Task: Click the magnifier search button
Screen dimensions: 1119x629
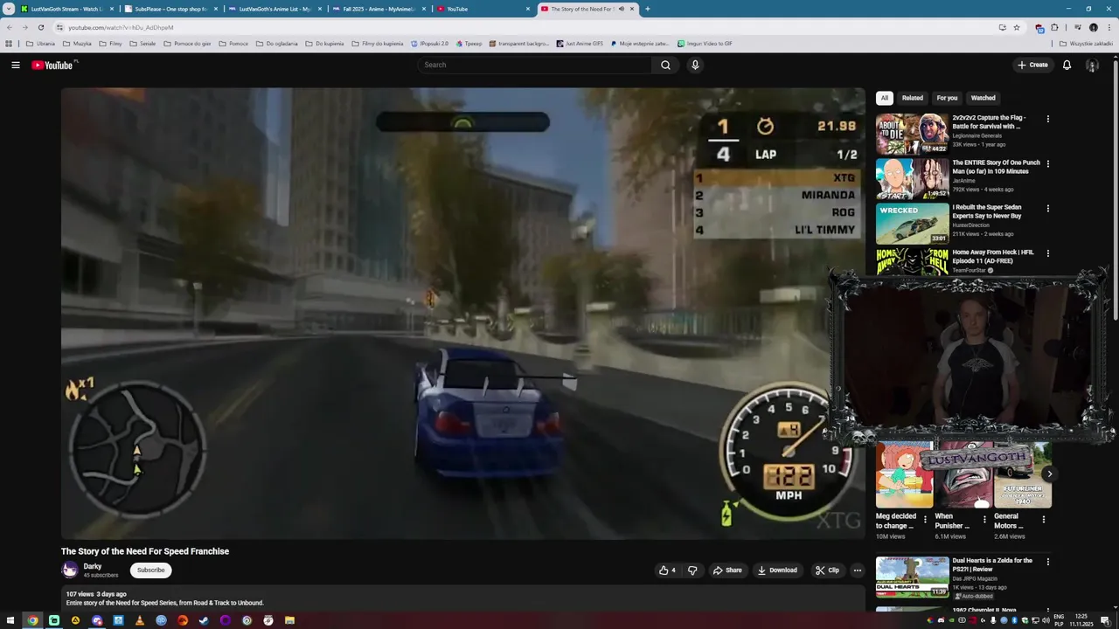Action: pyautogui.click(x=665, y=65)
